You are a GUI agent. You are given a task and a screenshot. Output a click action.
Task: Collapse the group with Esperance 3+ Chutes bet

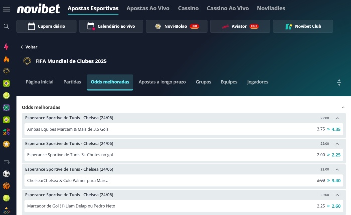(337, 144)
